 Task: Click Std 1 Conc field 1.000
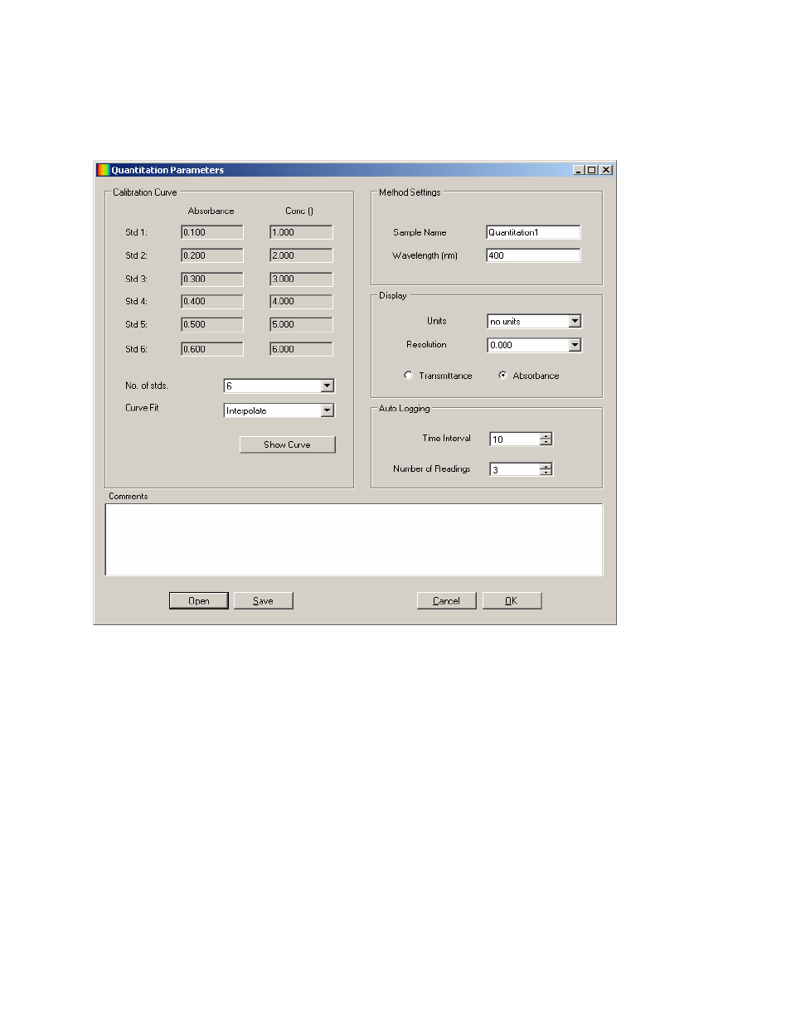click(301, 232)
